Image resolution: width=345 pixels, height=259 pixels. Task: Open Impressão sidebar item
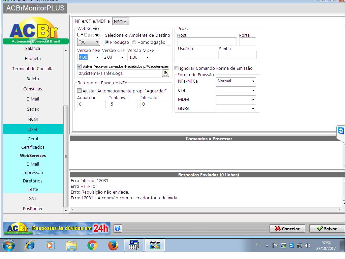click(x=33, y=172)
